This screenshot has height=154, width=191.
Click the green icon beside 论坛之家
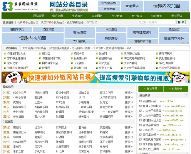(5, 63)
